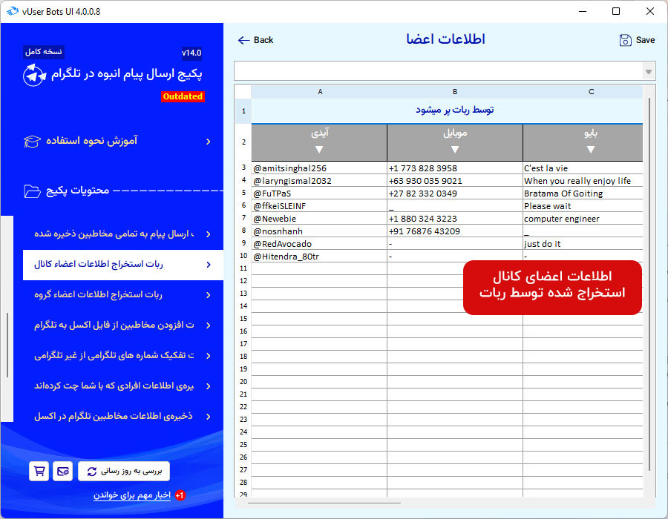Select افزودن مخاطبین از فایل اکسل به تلگرام
The width and height of the screenshot is (668, 519).
pos(123,325)
